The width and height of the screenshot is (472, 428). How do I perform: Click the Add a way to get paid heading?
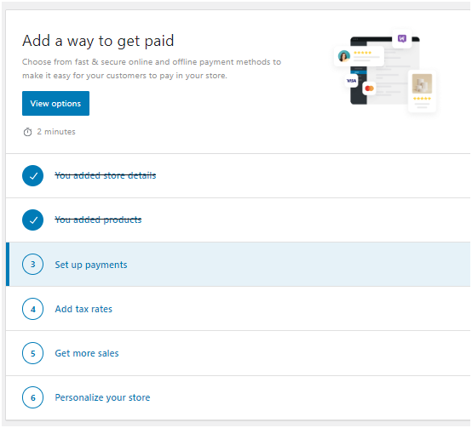coord(98,41)
